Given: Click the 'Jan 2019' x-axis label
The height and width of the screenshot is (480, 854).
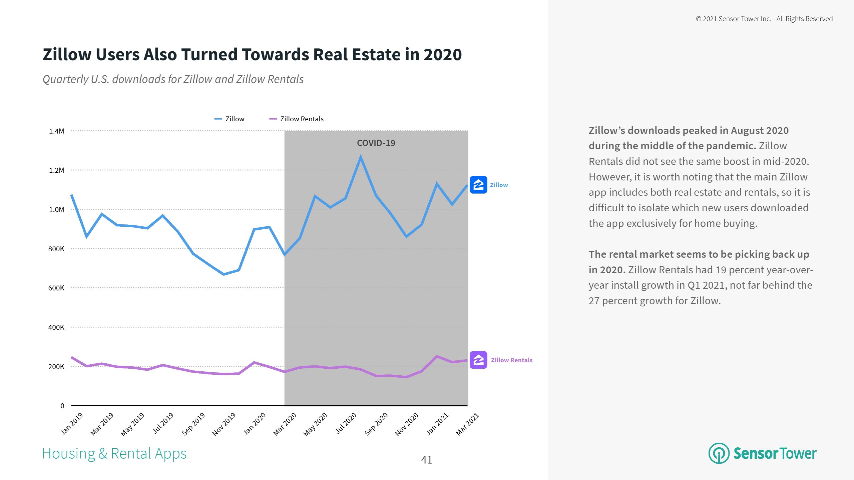Looking at the screenshot, I should point(71,424).
